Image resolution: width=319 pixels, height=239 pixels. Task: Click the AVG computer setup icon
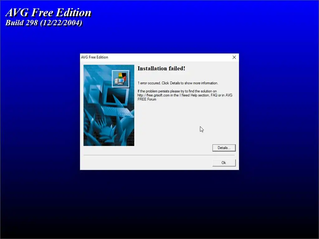pos(121,79)
